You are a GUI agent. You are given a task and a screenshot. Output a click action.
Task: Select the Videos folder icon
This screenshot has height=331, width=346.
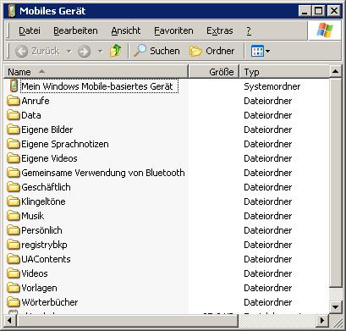pyautogui.click(x=14, y=273)
